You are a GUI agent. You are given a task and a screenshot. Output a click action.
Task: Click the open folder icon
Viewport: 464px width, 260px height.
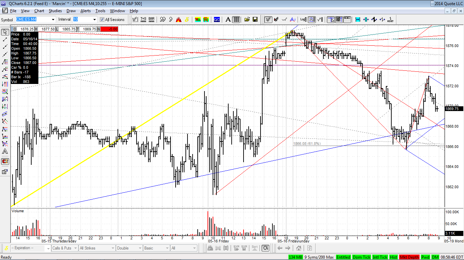[x=247, y=19]
